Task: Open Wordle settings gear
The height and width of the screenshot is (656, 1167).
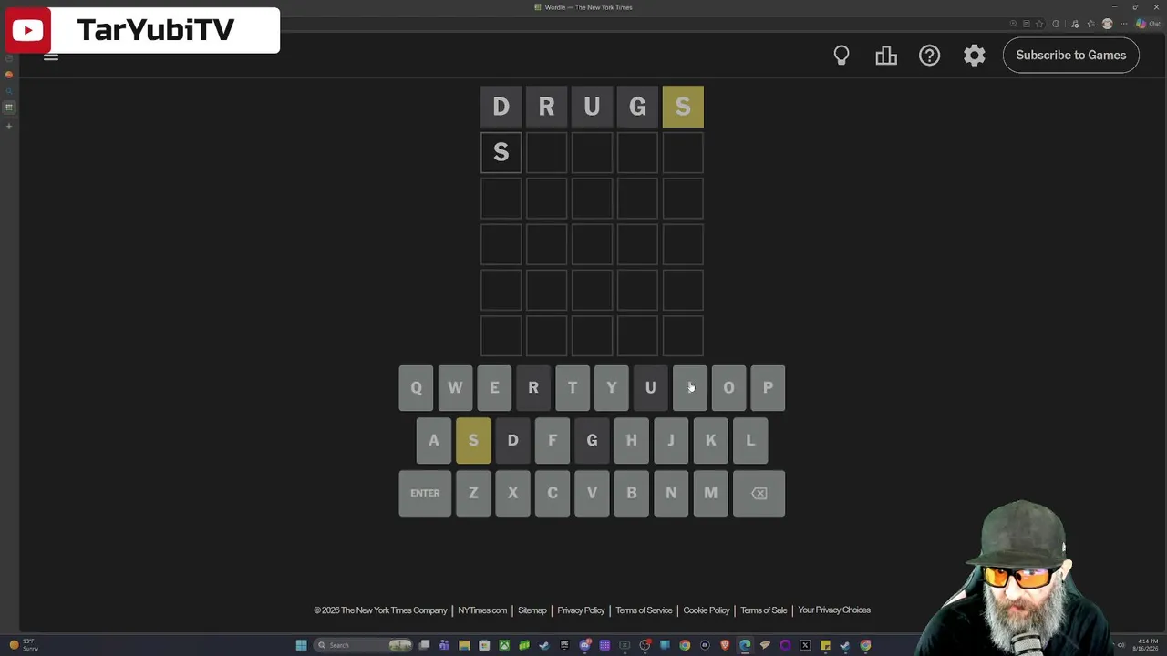Action: 975,56
